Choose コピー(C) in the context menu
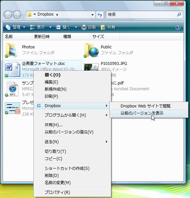 tap(73, 159)
